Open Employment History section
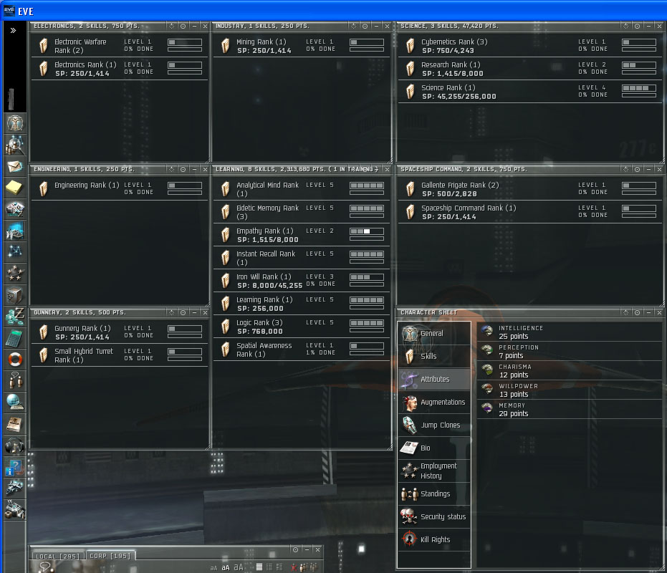 pyautogui.click(x=434, y=471)
